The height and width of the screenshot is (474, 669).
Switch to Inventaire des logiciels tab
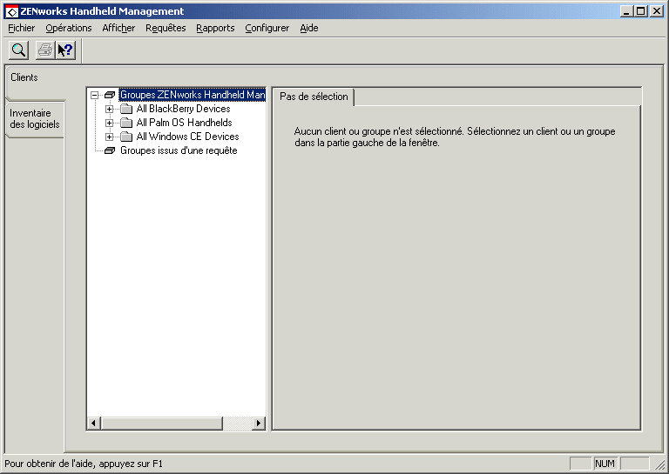pos(35,119)
